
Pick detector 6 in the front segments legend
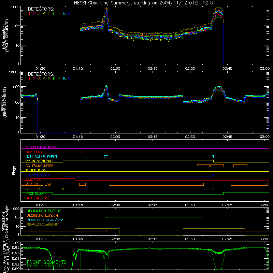tap(54, 14)
